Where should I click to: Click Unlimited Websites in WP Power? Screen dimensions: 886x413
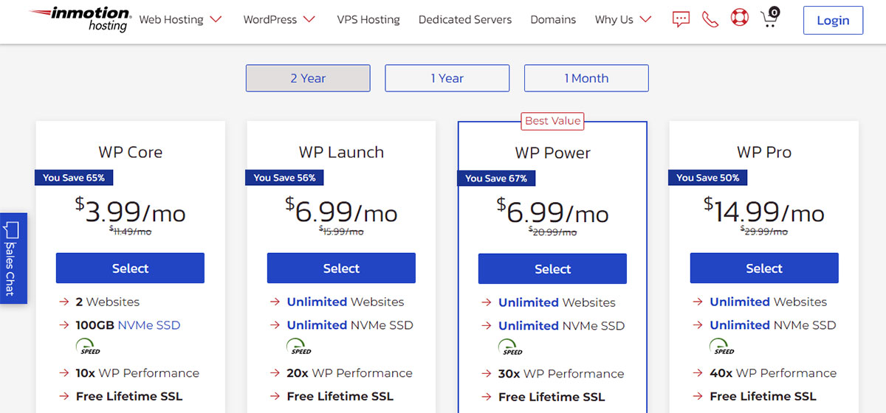(x=557, y=303)
